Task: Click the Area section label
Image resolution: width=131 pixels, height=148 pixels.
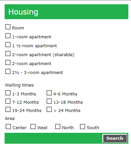Action: click(10, 119)
